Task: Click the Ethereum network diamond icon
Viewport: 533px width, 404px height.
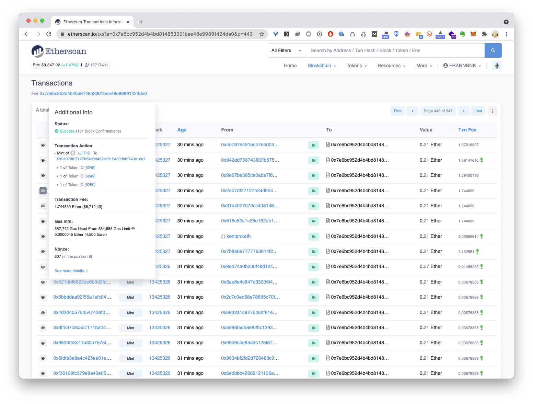Action: coord(497,66)
